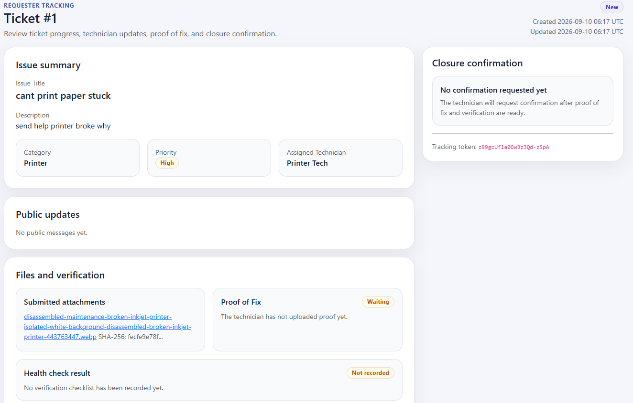Click 'The technician has not uploaded proof yet.'

[x=284, y=317]
